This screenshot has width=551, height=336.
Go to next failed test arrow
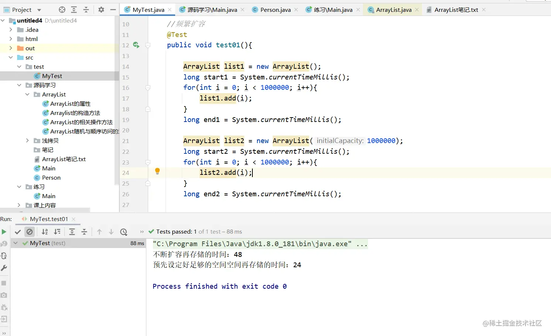(111, 232)
